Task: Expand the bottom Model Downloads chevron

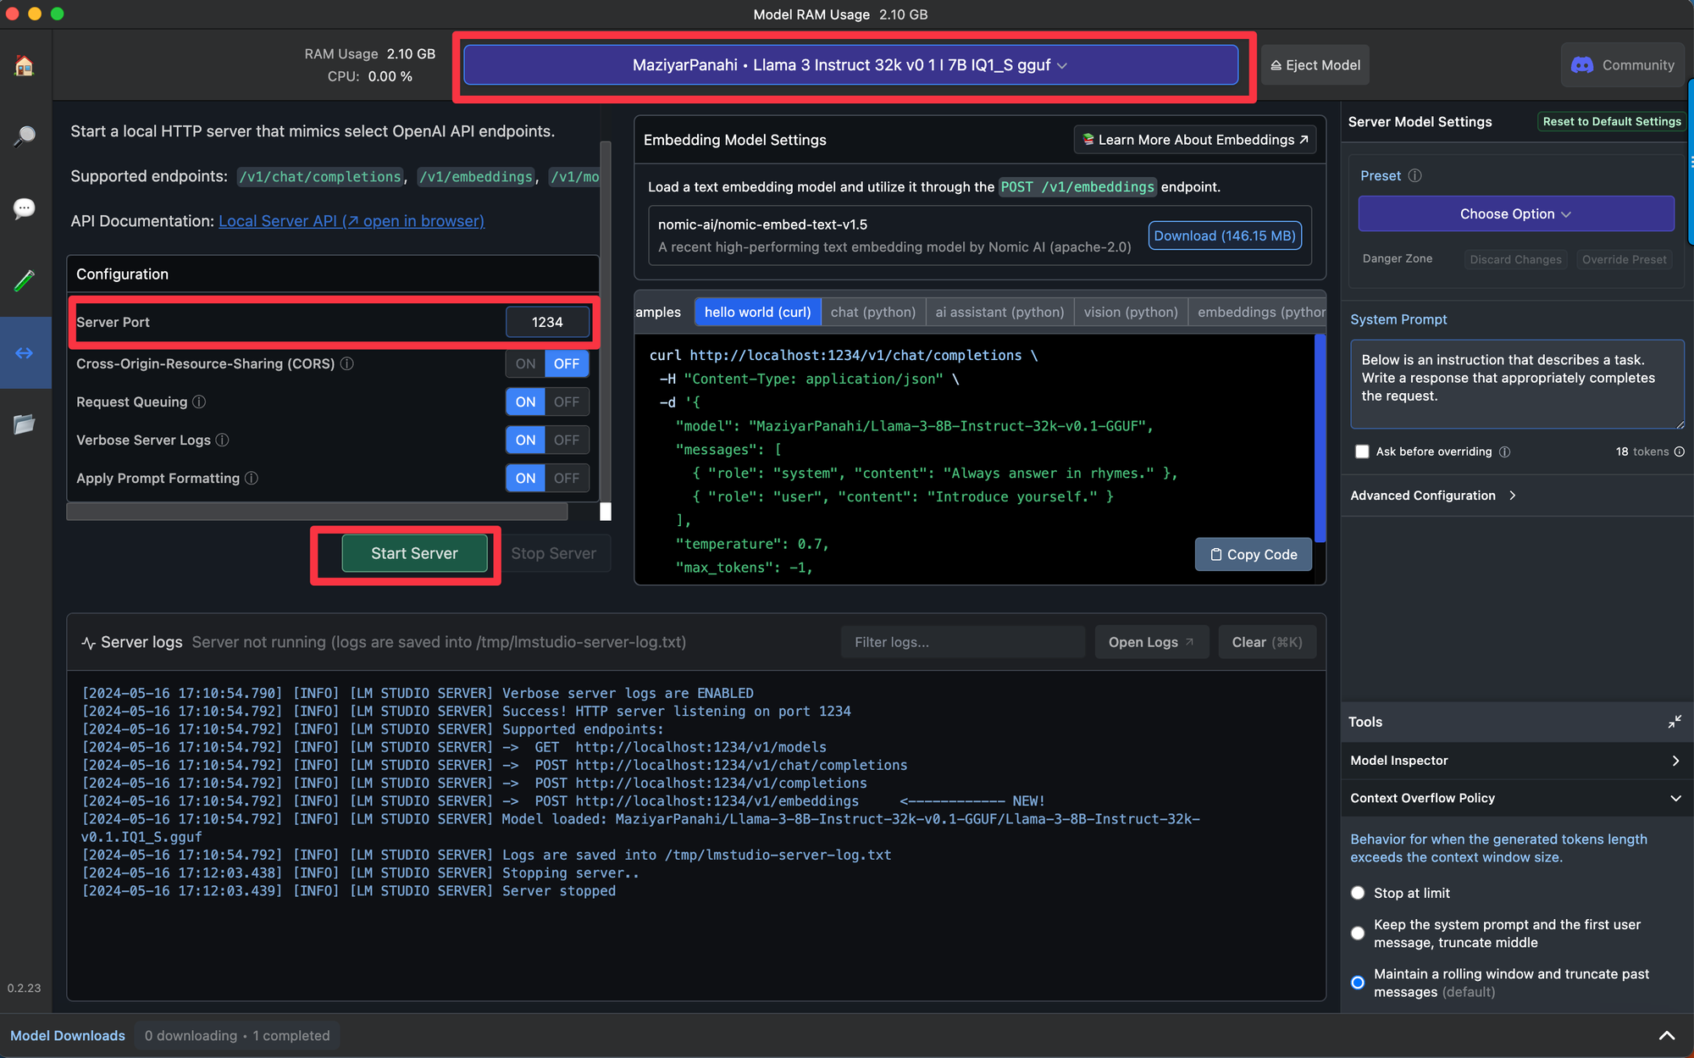Action: 1666,1035
